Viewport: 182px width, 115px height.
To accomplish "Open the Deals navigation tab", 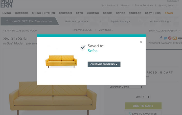I will [x=169, y=13].
